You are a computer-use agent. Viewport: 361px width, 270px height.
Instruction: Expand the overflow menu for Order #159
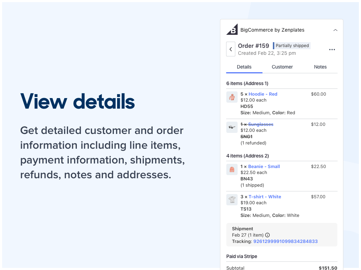click(332, 49)
